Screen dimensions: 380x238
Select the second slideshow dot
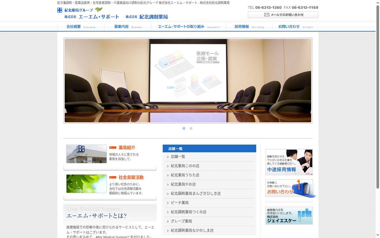click(191, 128)
